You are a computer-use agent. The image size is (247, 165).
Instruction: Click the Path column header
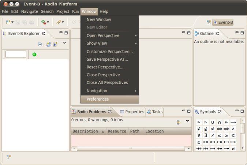coord(136,131)
